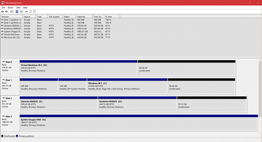This screenshot has width=262, height=142.
Task: Open the Action menu
Action: click(x=10, y=8)
